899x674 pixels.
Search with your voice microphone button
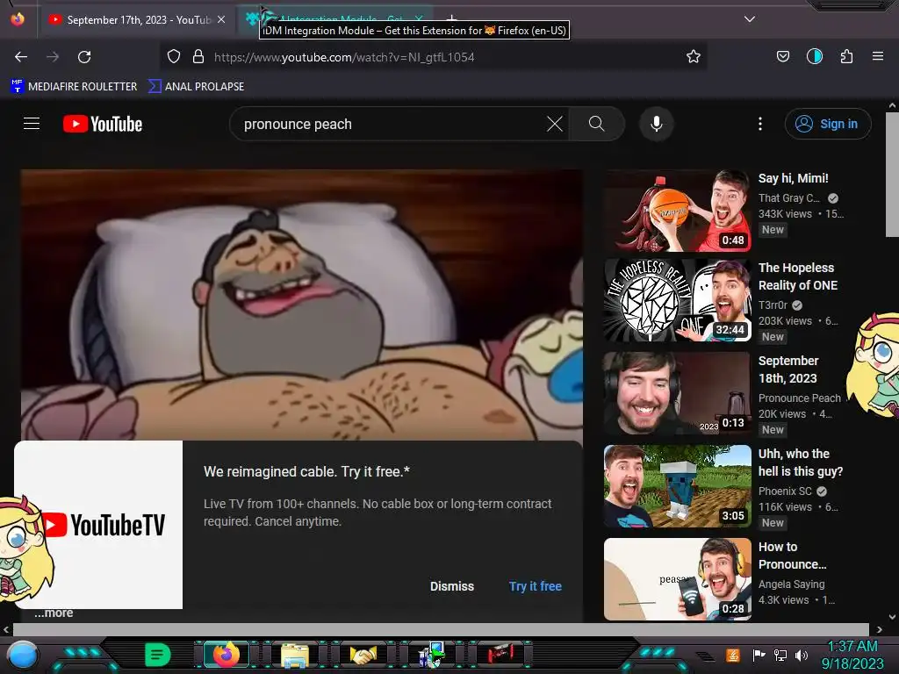[657, 124]
